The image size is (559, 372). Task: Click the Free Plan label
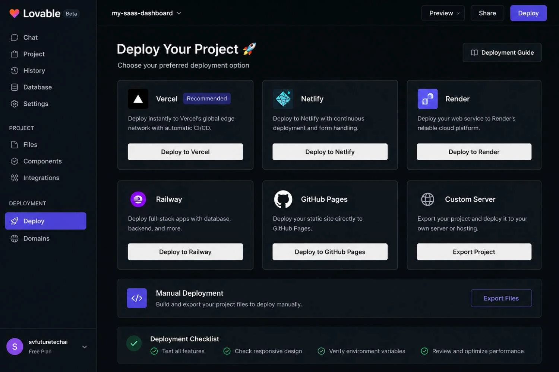coord(40,352)
